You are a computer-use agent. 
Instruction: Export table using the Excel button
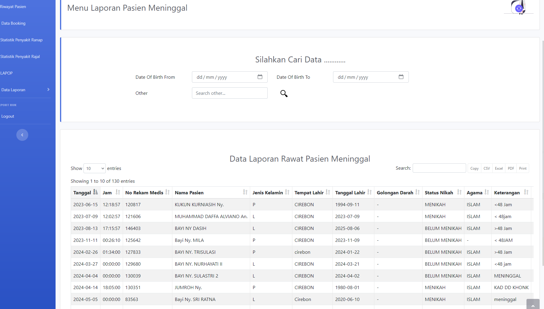[499, 168]
